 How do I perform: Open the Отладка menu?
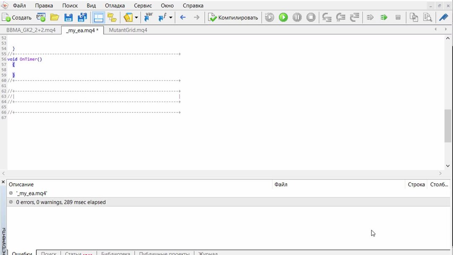(x=115, y=5)
